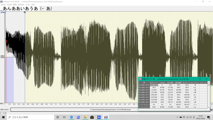Click the 固定範囲 column header
213x120 pixels.
point(178,83)
